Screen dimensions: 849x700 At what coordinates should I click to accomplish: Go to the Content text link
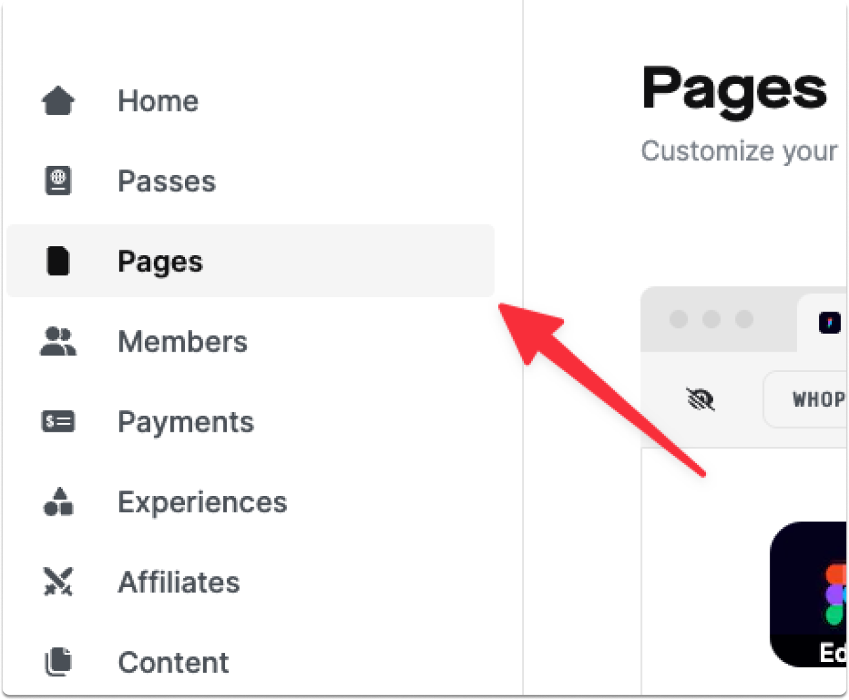[174, 662]
